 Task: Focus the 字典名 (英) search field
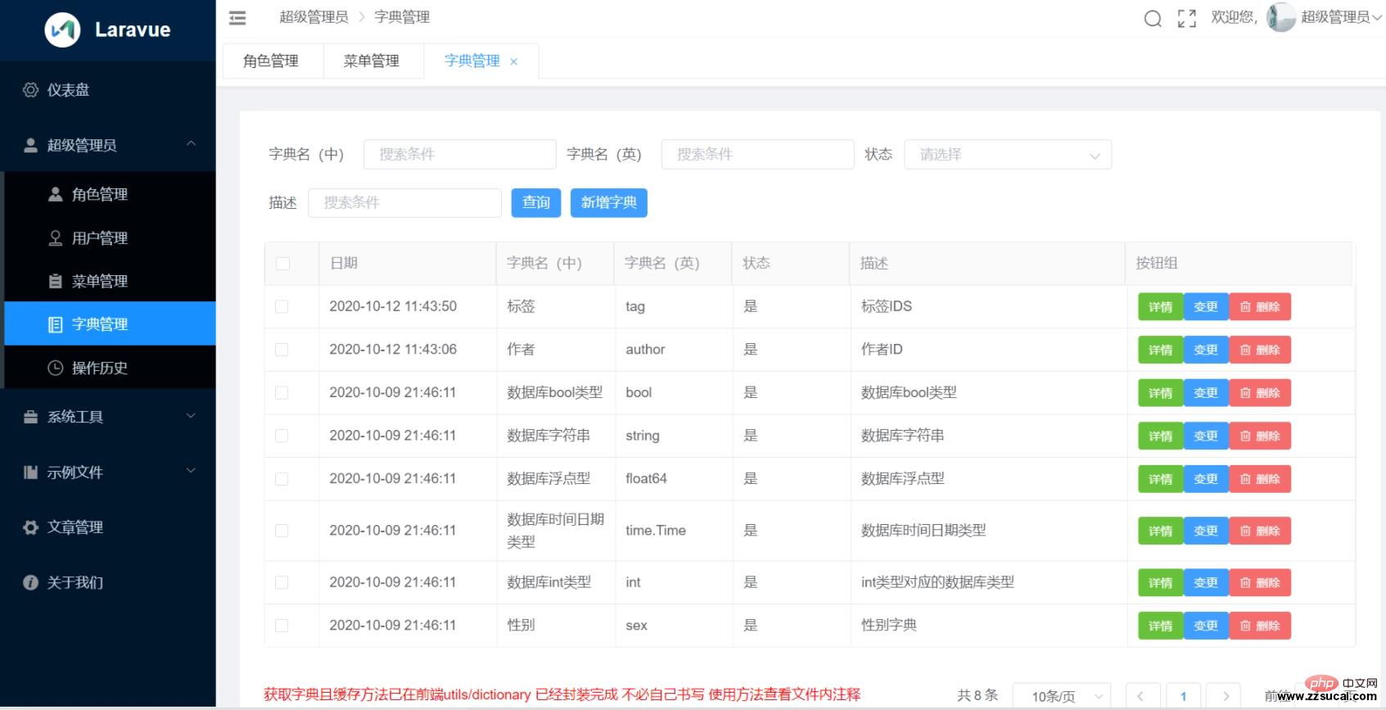[758, 155]
